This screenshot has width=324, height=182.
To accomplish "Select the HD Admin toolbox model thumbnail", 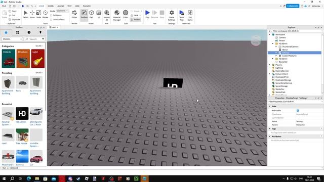I will (x=22, y=113).
